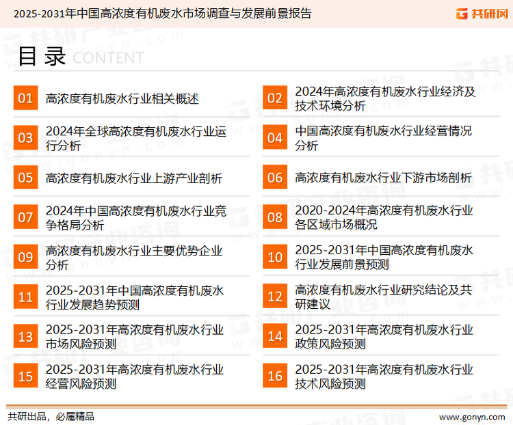Click the orange 07 chapter number box
The height and width of the screenshot is (425, 513).
[x=25, y=217]
